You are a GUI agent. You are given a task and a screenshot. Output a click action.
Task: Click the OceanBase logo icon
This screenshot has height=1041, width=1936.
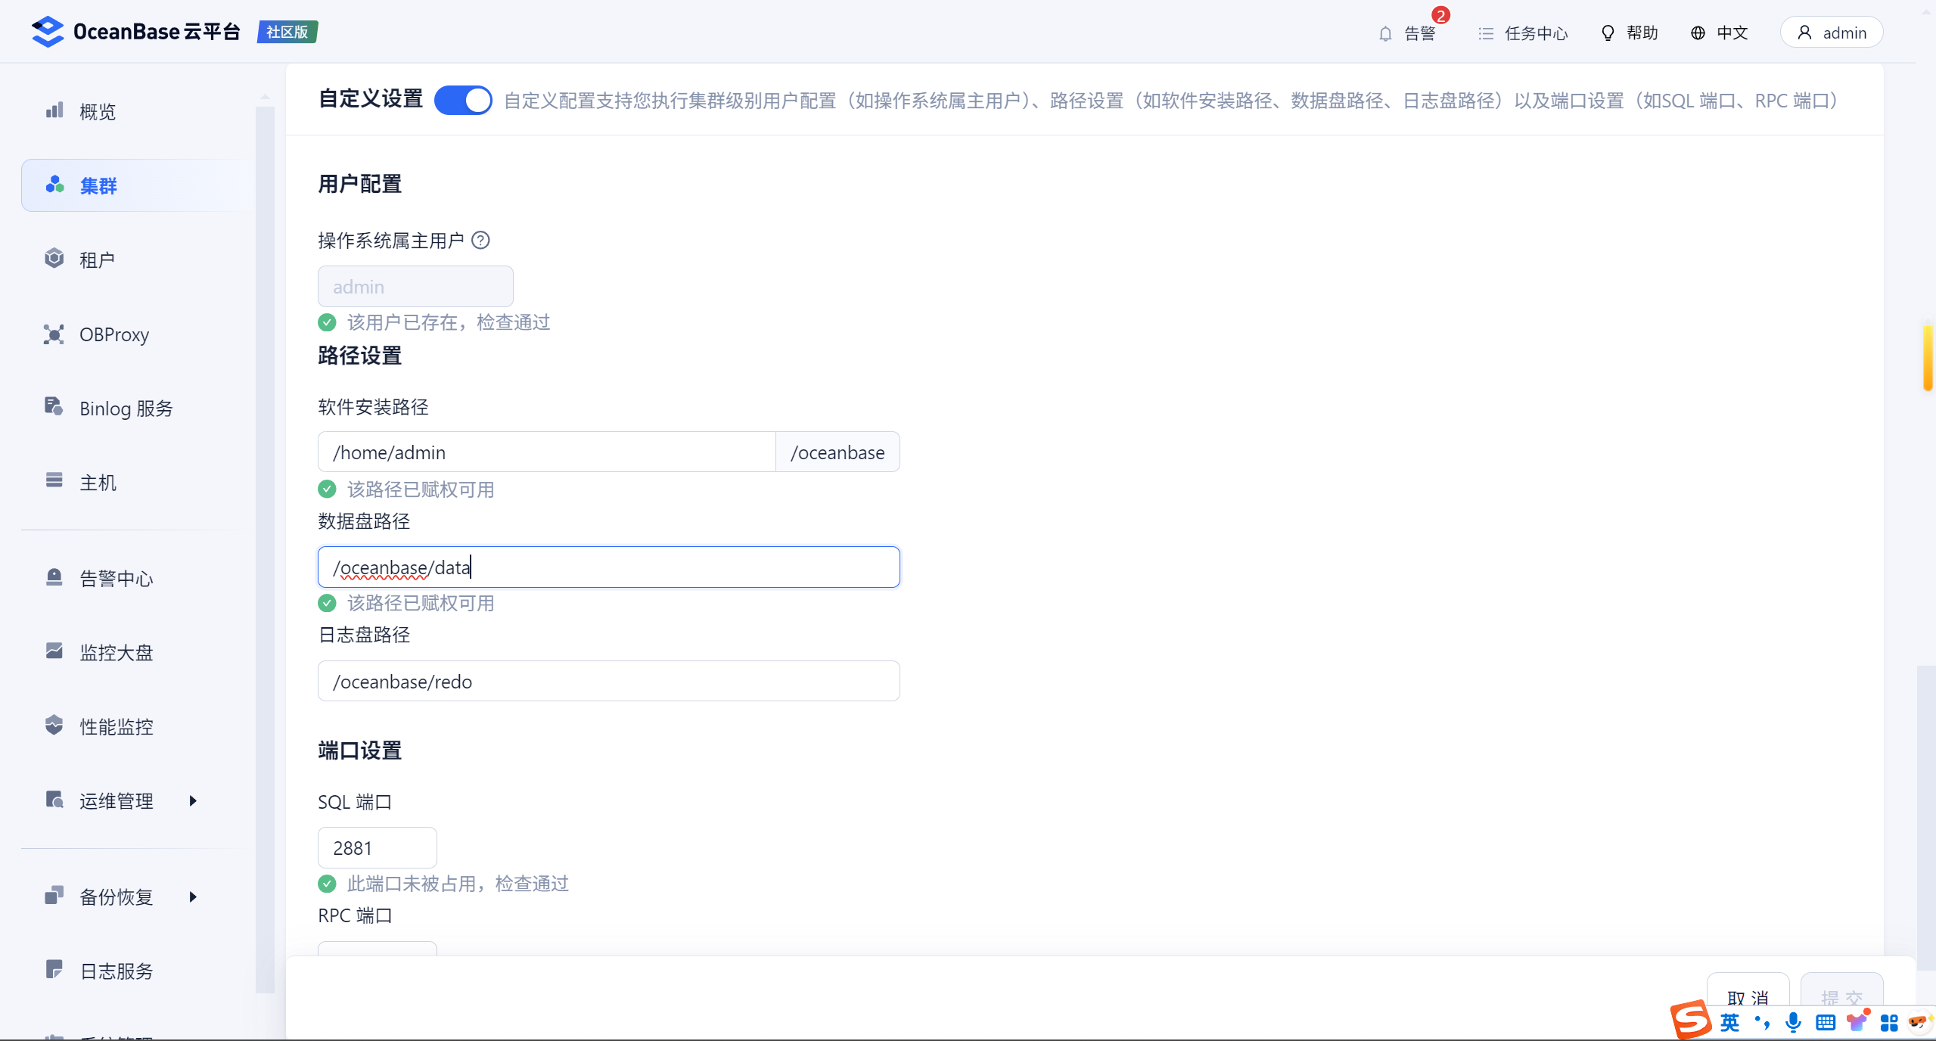(48, 32)
